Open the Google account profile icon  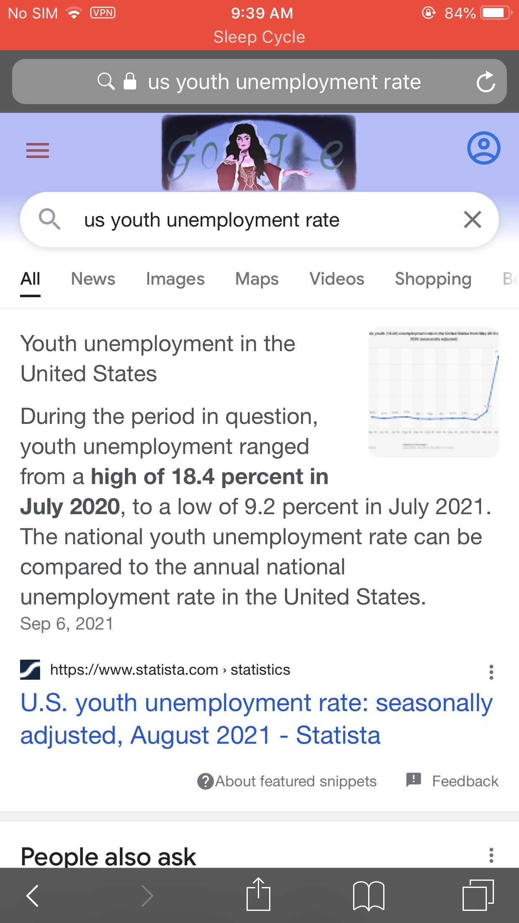[483, 148]
